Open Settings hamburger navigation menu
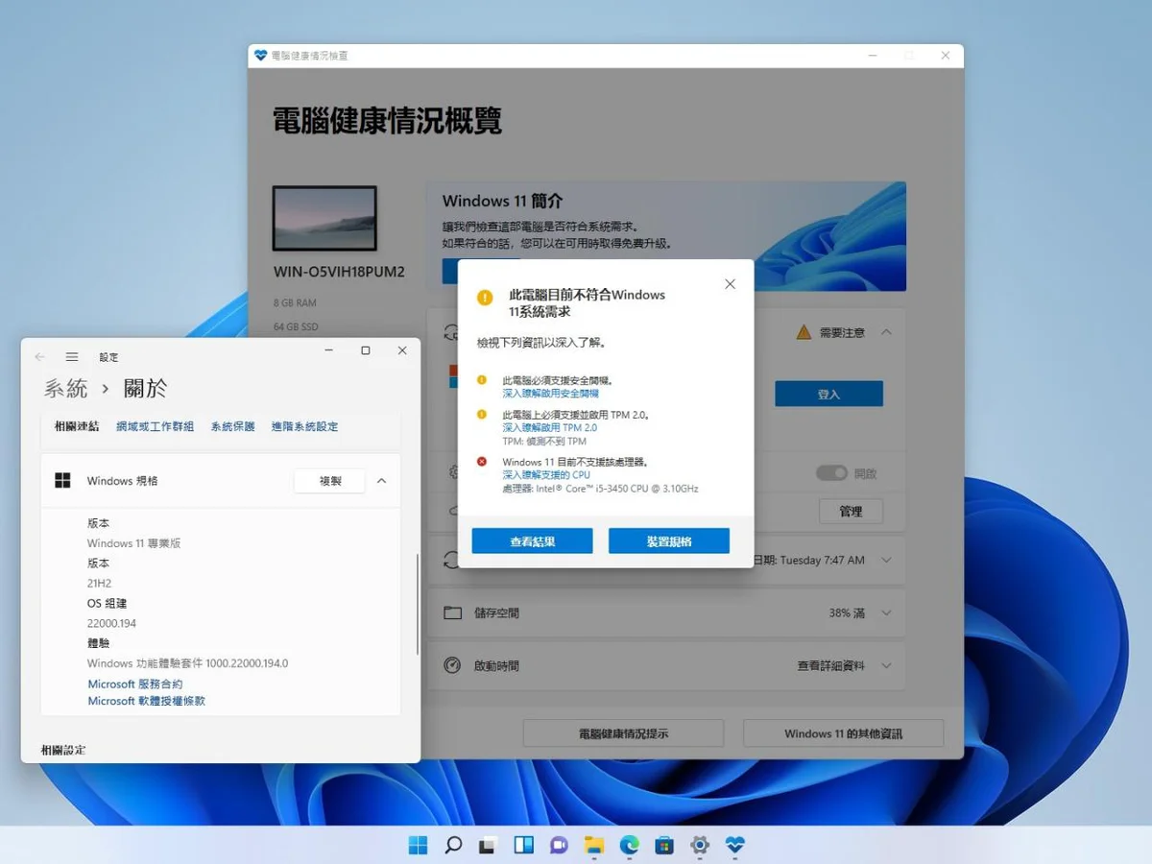 point(72,356)
